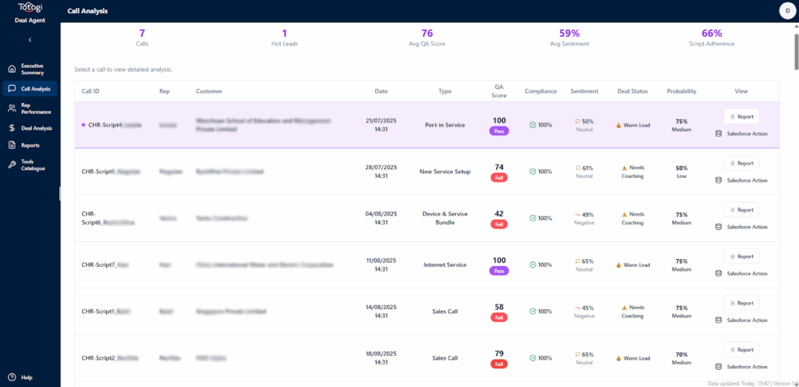The height and width of the screenshot is (387, 799).
Task: Open the Tools Catalogue wrench icon
Action: (12, 165)
